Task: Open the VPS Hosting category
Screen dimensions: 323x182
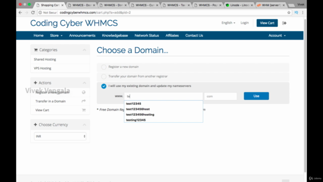Action: click(42, 68)
